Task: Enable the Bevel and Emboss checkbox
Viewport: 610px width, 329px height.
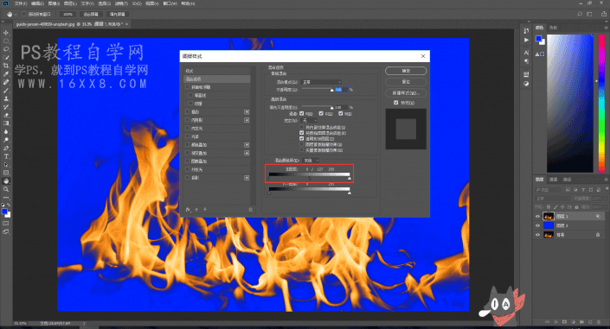Action: click(188, 87)
